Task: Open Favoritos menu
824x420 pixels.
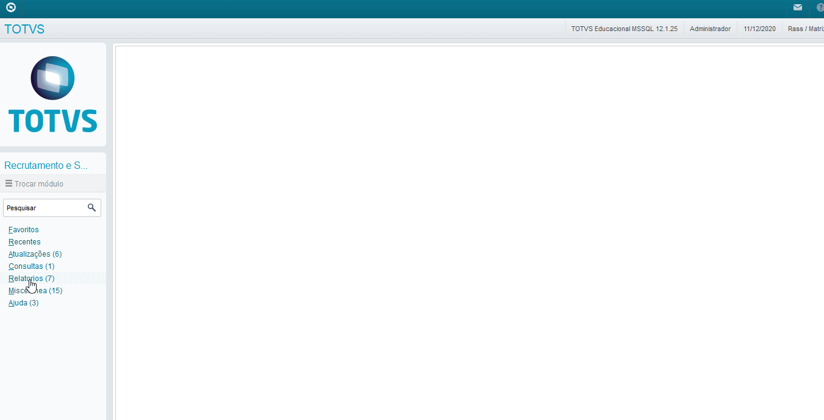Action: pyautogui.click(x=24, y=230)
